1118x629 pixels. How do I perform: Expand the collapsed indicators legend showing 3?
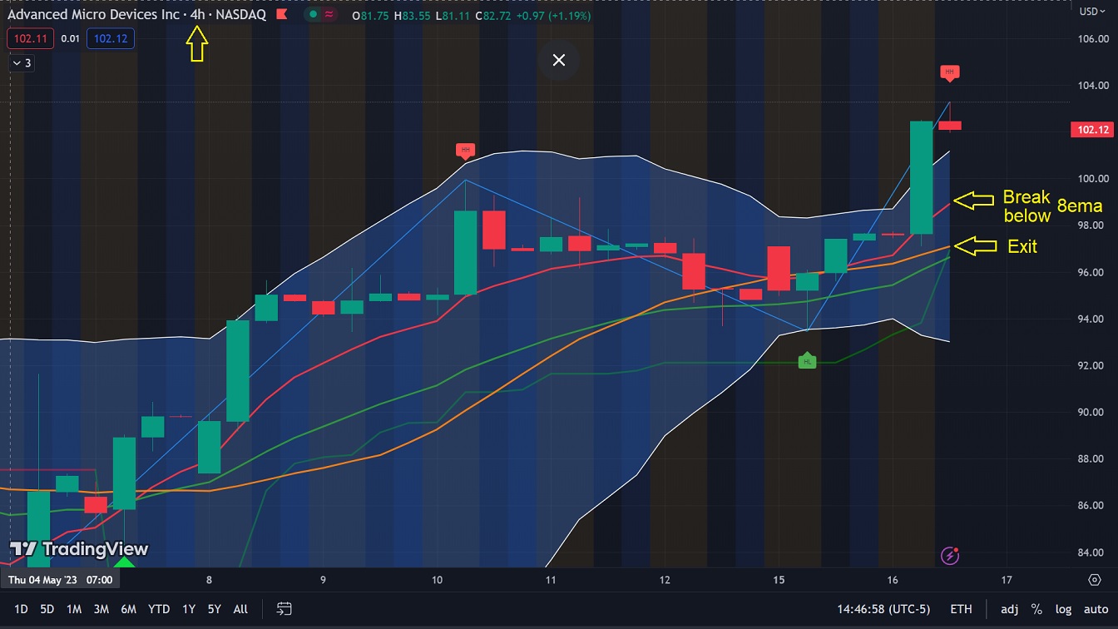22,63
